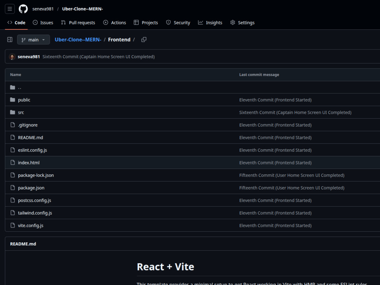The height and width of the screenshot is (285, 380).
Task: Open the package-lock.json file
Action: coord(36,175)
